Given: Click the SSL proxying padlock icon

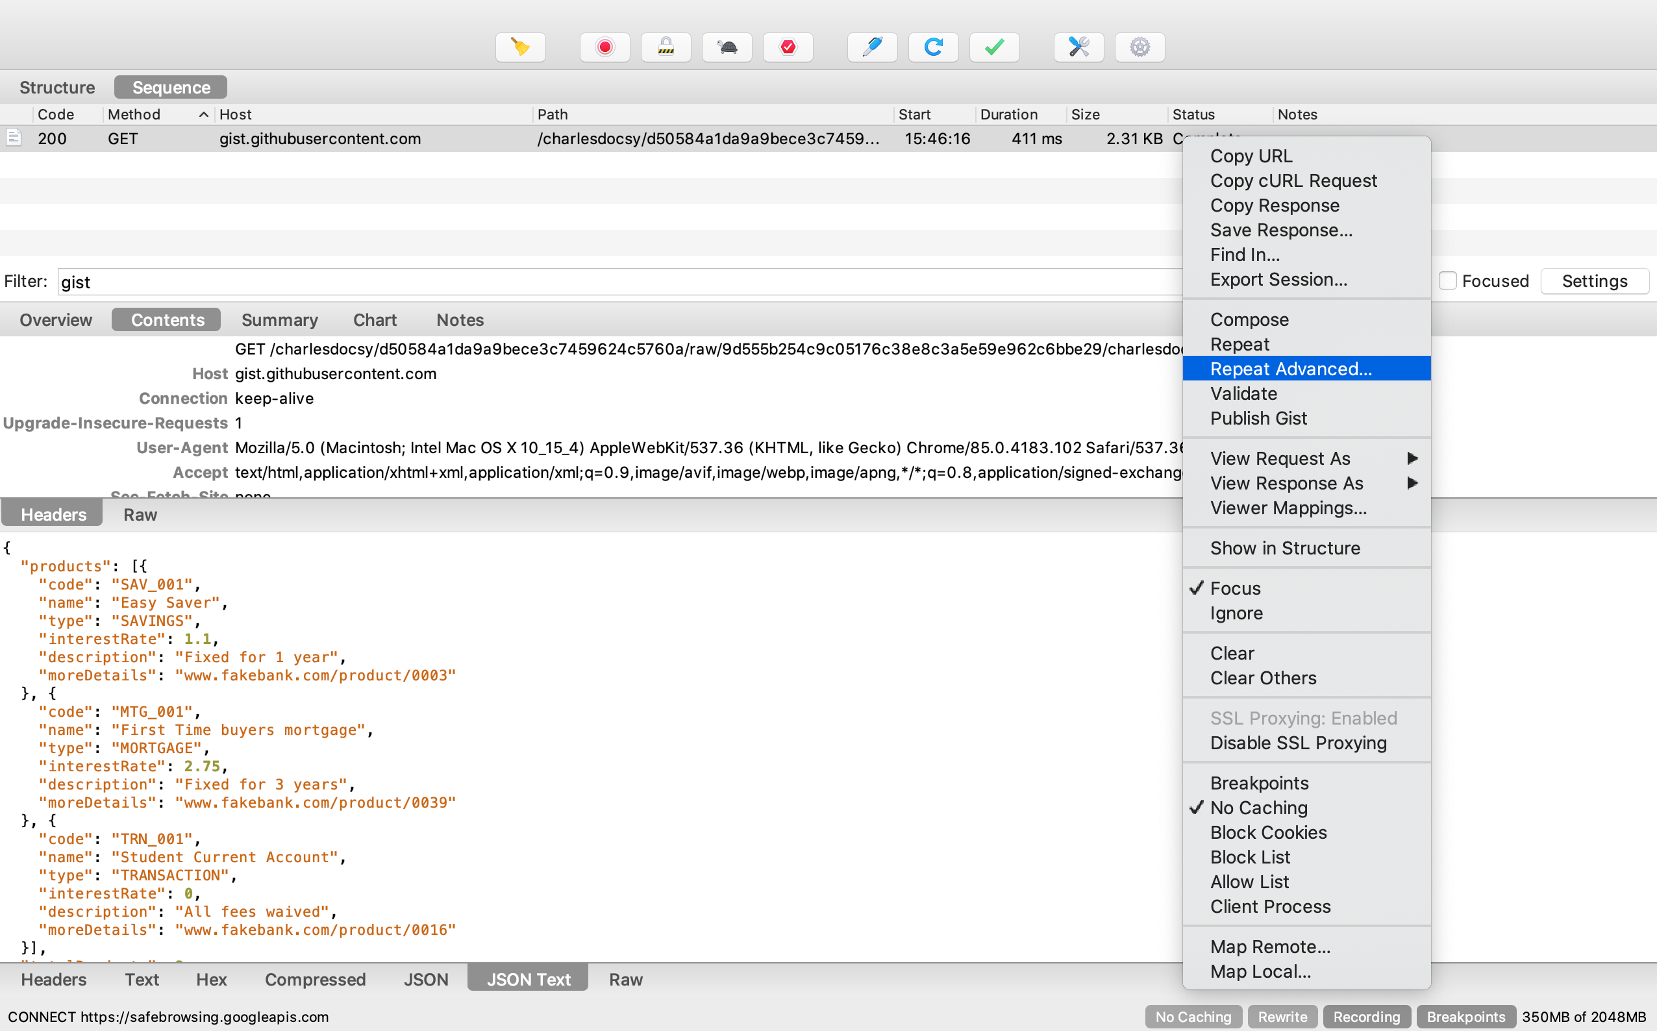Looking at the screenshot, I should click(x=666, y=47).
